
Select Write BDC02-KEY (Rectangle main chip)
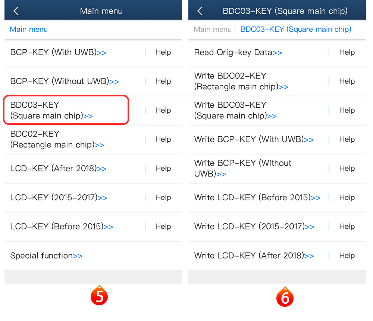[x=241, y=81]
